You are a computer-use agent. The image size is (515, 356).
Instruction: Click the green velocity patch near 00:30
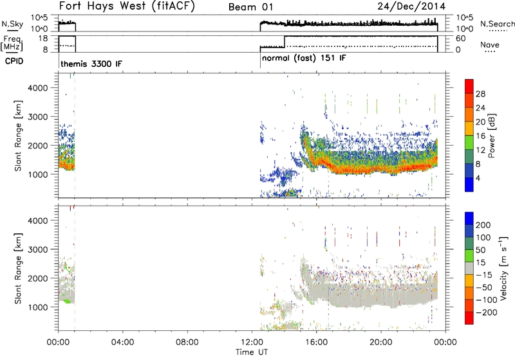click(67, 301)
